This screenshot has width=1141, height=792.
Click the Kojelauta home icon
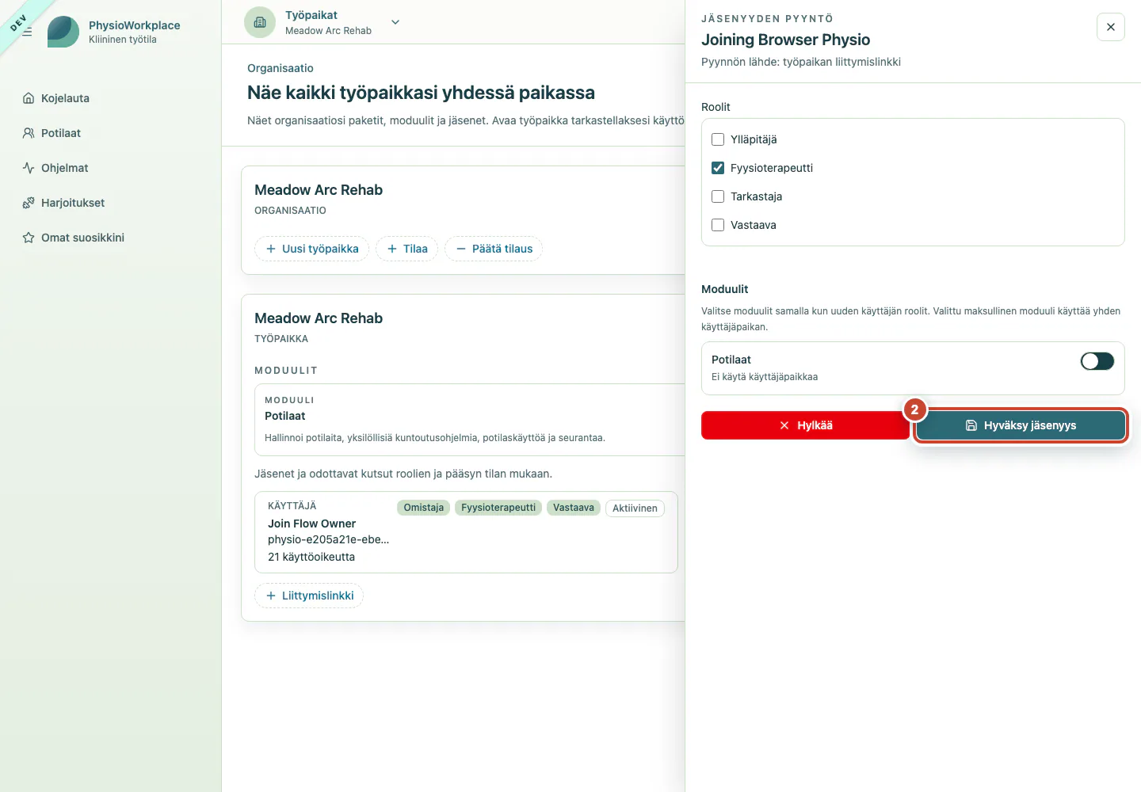click(29, 98)
